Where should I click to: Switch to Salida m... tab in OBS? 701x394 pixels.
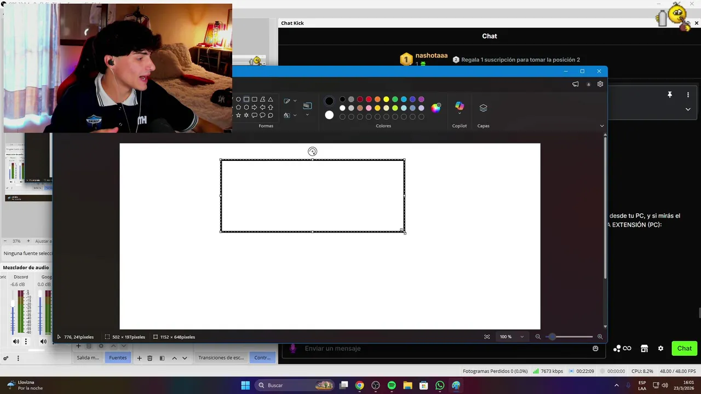(x=88, y=358)
